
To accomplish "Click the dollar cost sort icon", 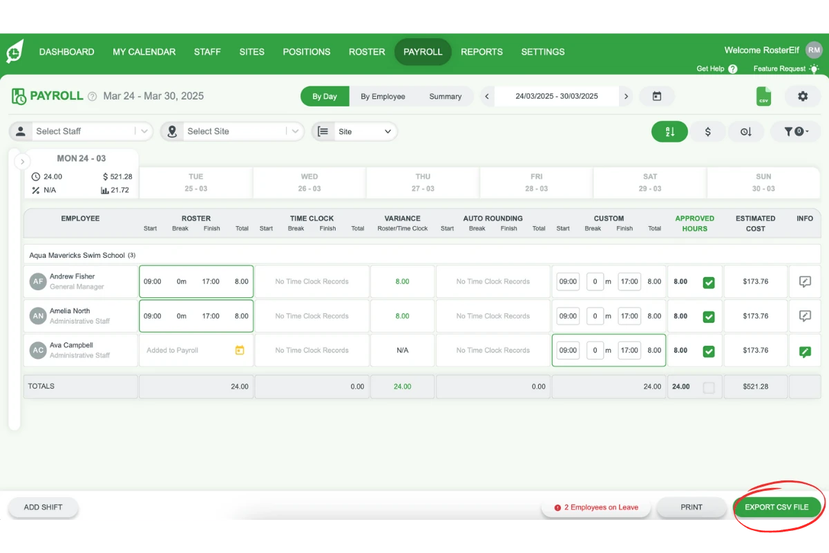I will click(x=708, y=131).
